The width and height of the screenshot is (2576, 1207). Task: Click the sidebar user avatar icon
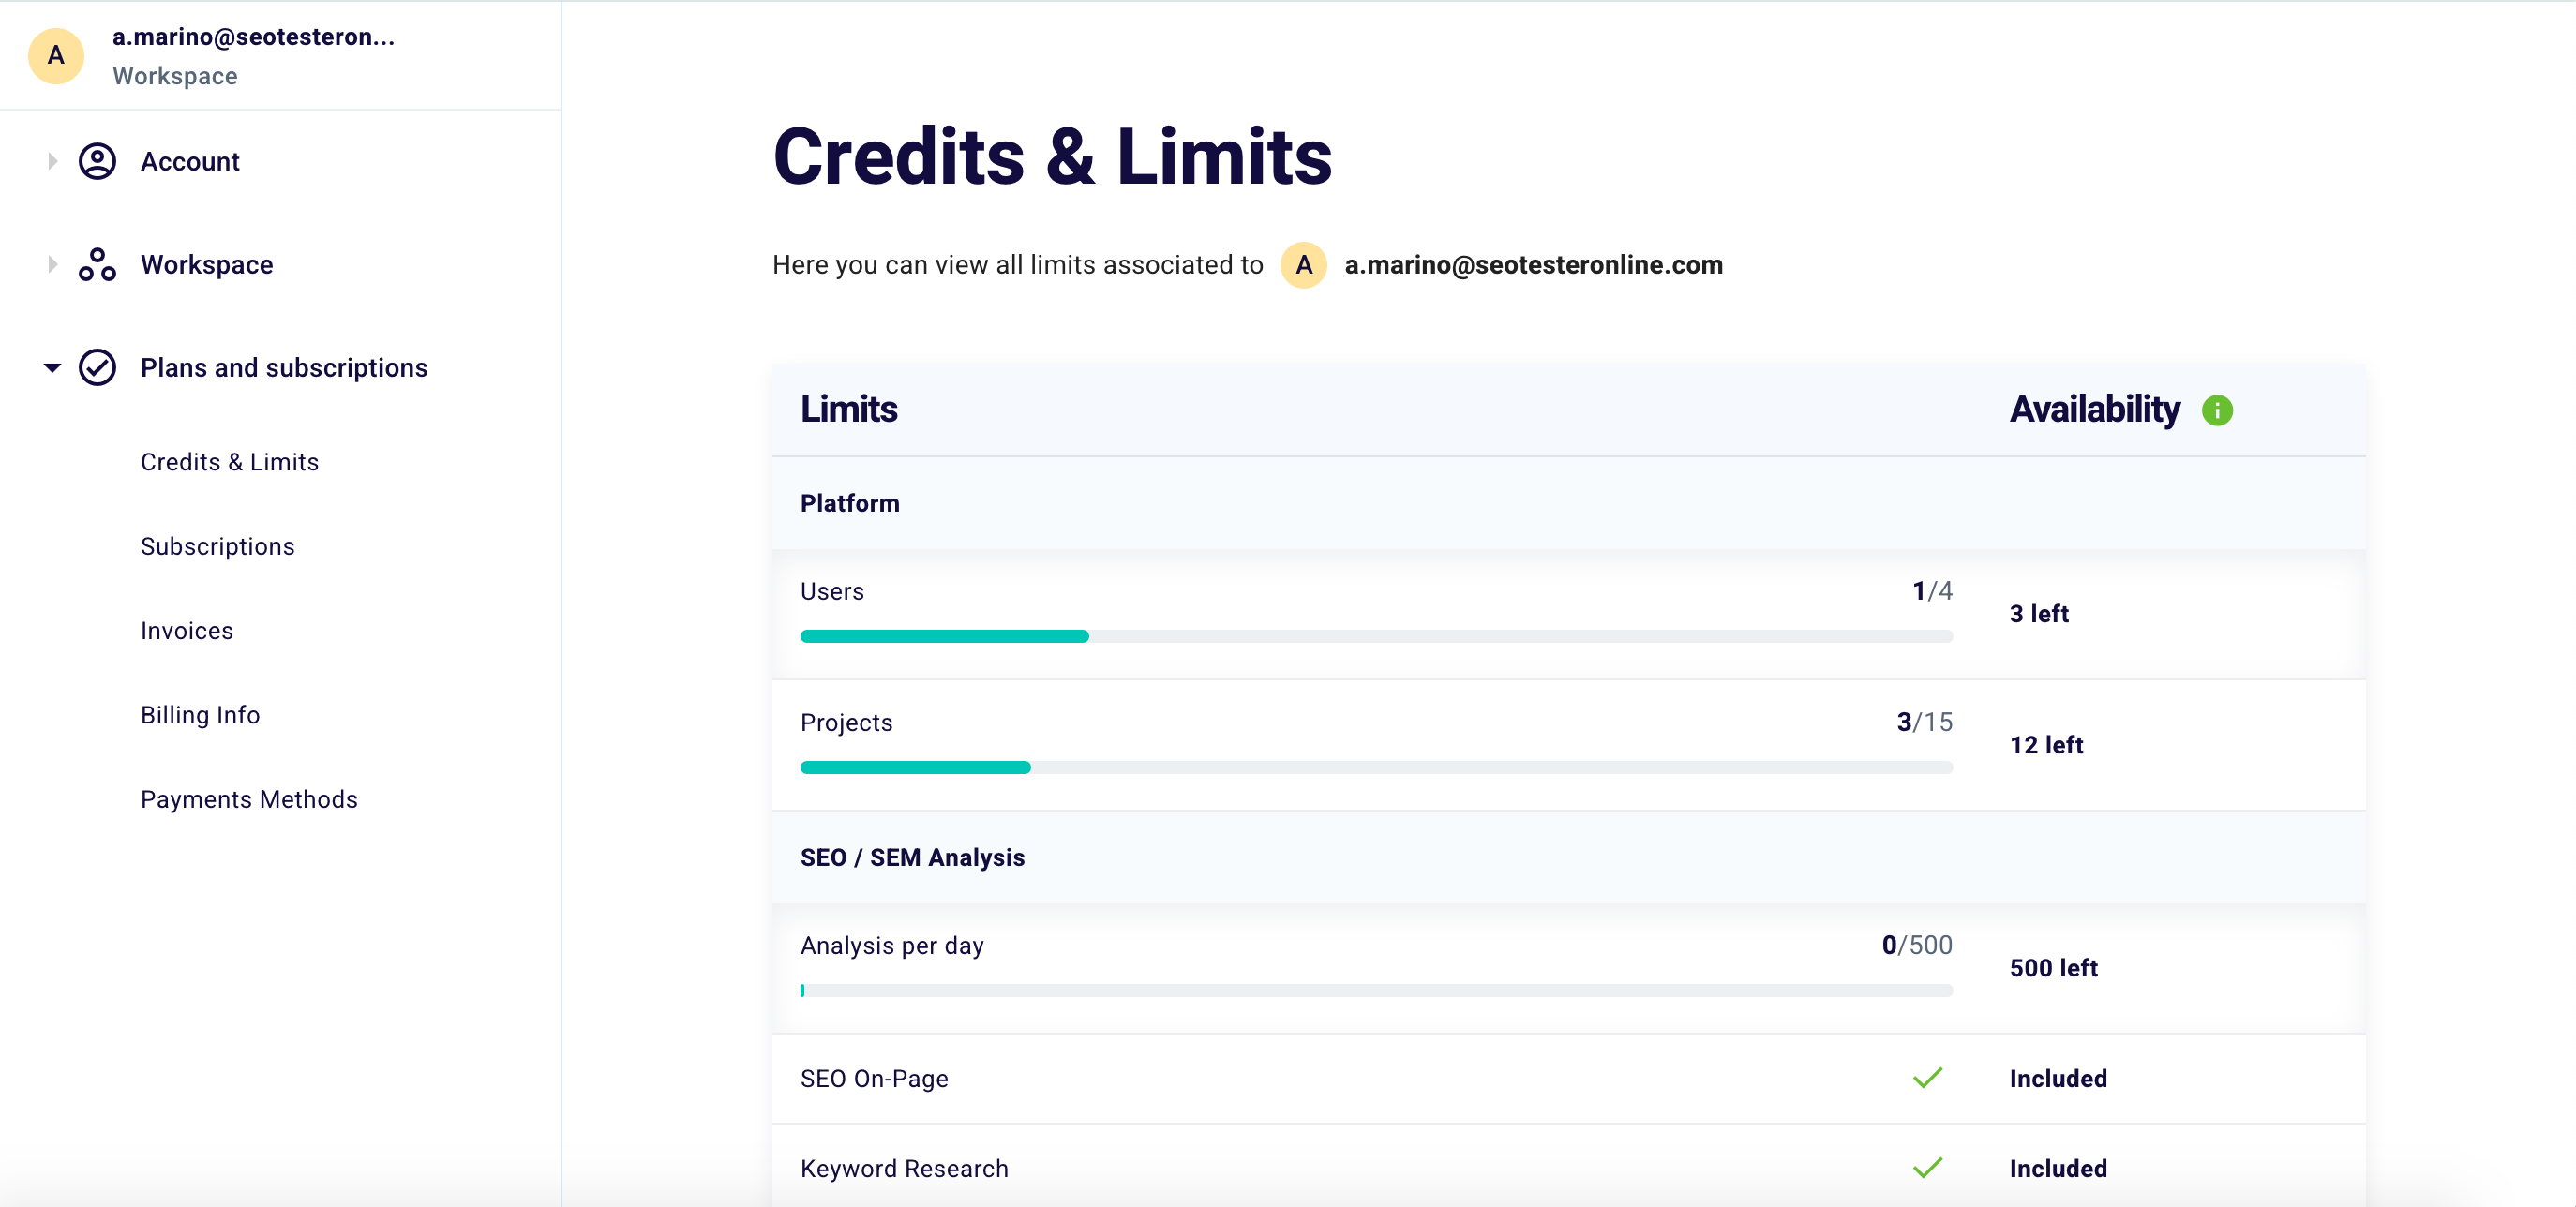coord(56,55)
